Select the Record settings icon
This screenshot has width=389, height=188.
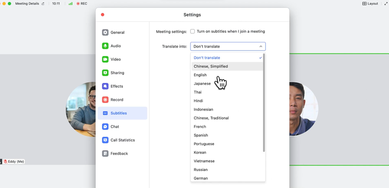point(105,100)
